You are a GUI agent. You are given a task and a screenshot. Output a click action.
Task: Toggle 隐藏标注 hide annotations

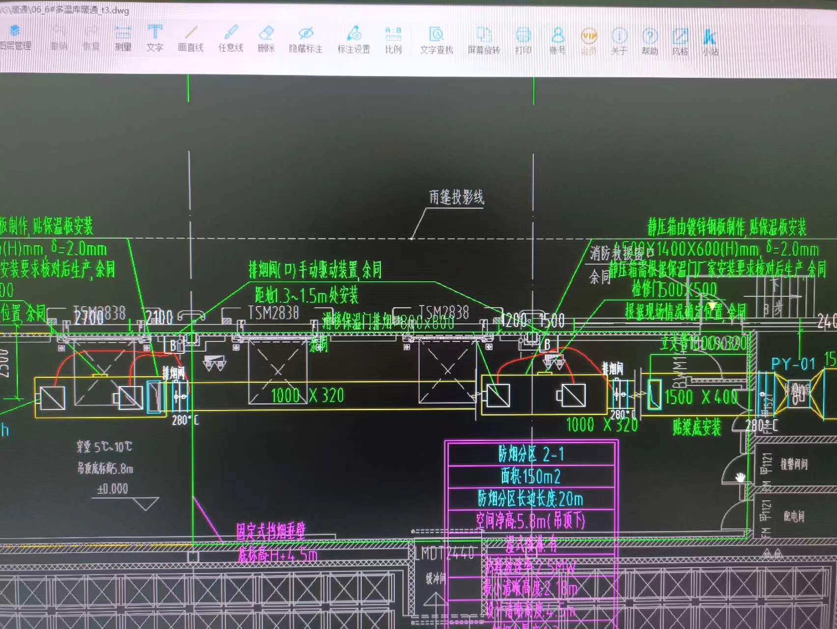[306, 40]
